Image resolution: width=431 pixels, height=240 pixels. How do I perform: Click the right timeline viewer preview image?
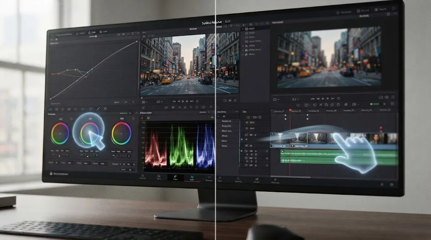pyautogui.click(x=329, y=58)
